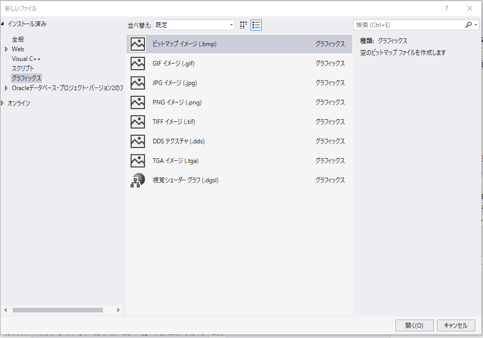The image size is (483, 338).
Task: Click the キャンセル button
Action: tap(455, 325)
